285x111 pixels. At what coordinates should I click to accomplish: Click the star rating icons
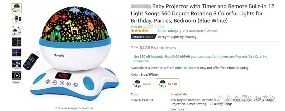(x=140, y=31)
